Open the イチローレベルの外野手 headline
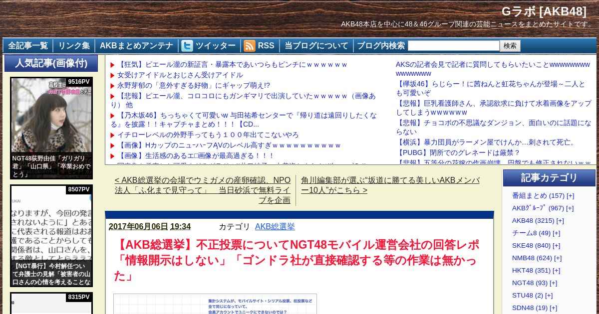The image size is (599, 314). [208, 135]
